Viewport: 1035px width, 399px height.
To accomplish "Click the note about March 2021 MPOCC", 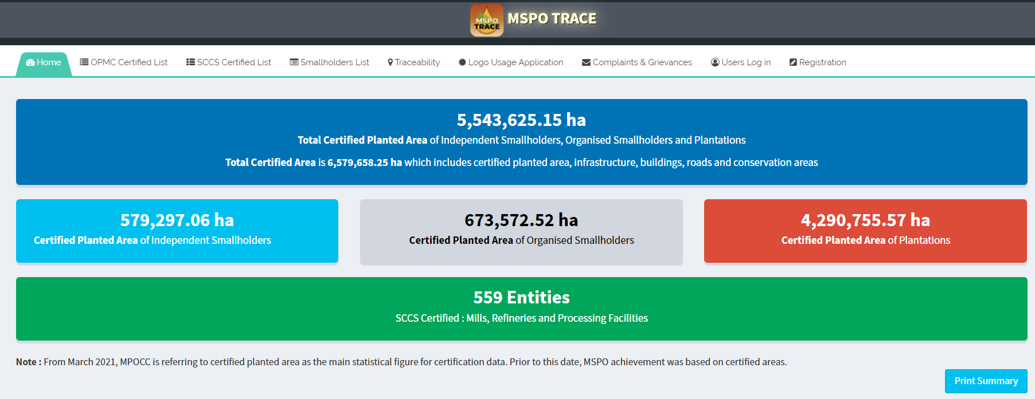I will click(x=401, y=362).
